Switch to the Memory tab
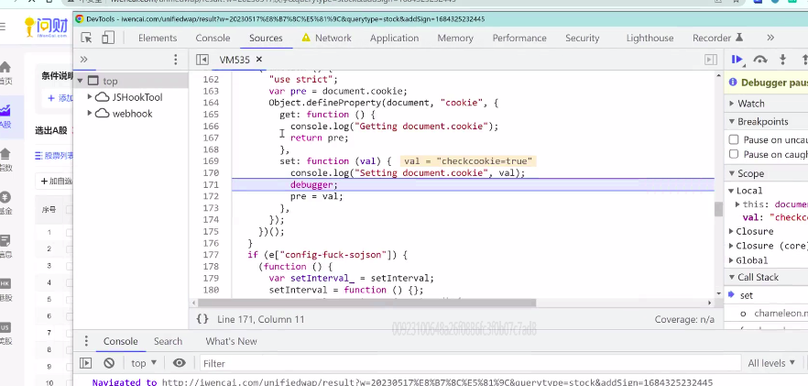This screenshot has width=808, height=386. pos(455,38)
